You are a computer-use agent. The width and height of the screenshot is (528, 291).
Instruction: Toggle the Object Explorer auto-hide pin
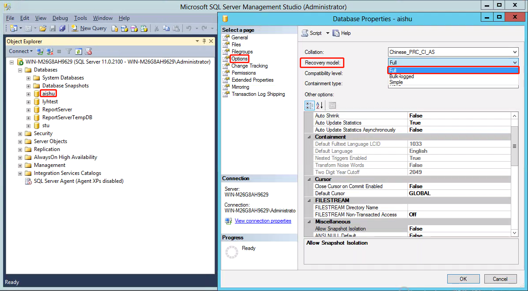click(204, 41)
